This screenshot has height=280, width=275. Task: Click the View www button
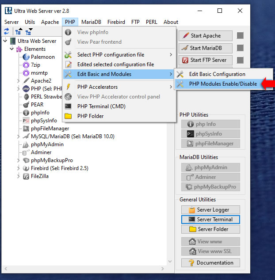pos(210,242)
